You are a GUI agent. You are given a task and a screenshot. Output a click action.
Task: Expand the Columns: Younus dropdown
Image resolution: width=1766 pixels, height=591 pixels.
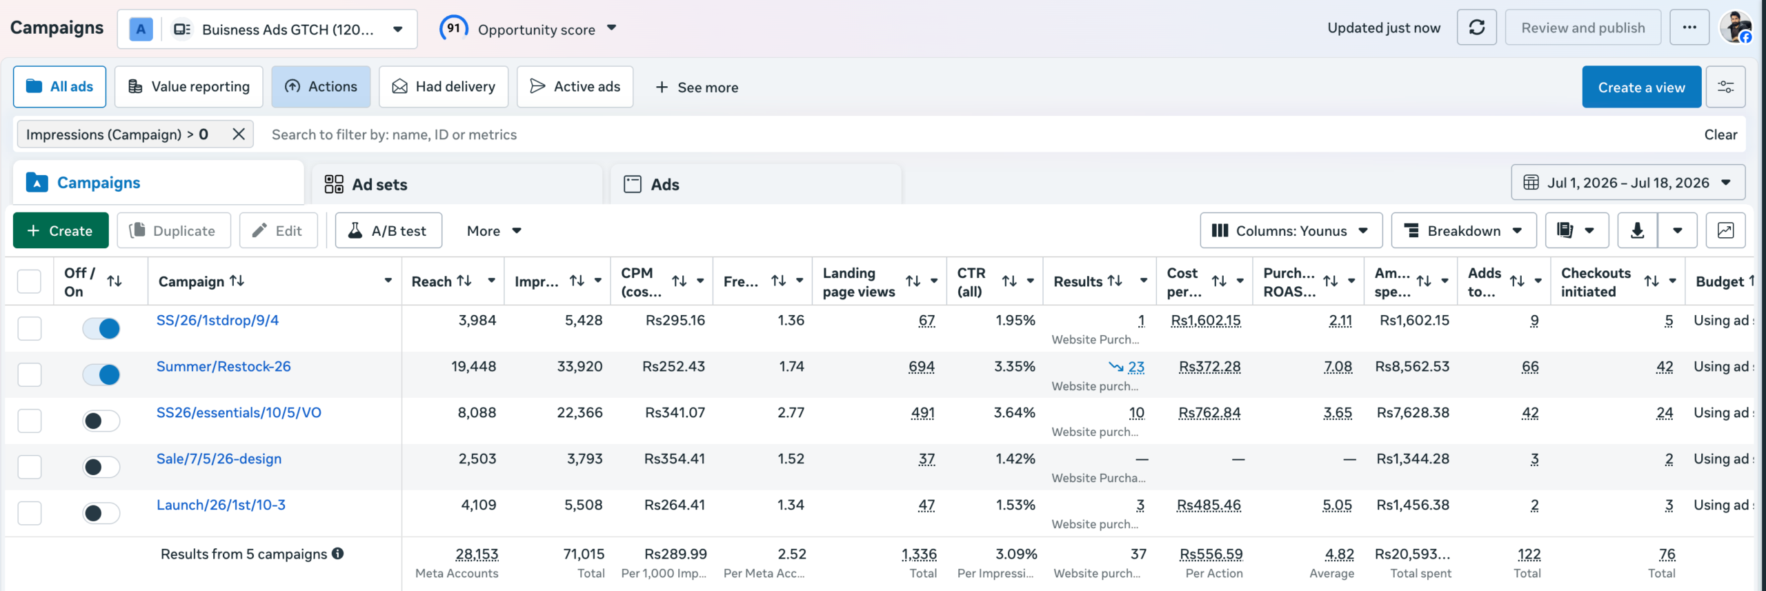tap(1291, 230)
